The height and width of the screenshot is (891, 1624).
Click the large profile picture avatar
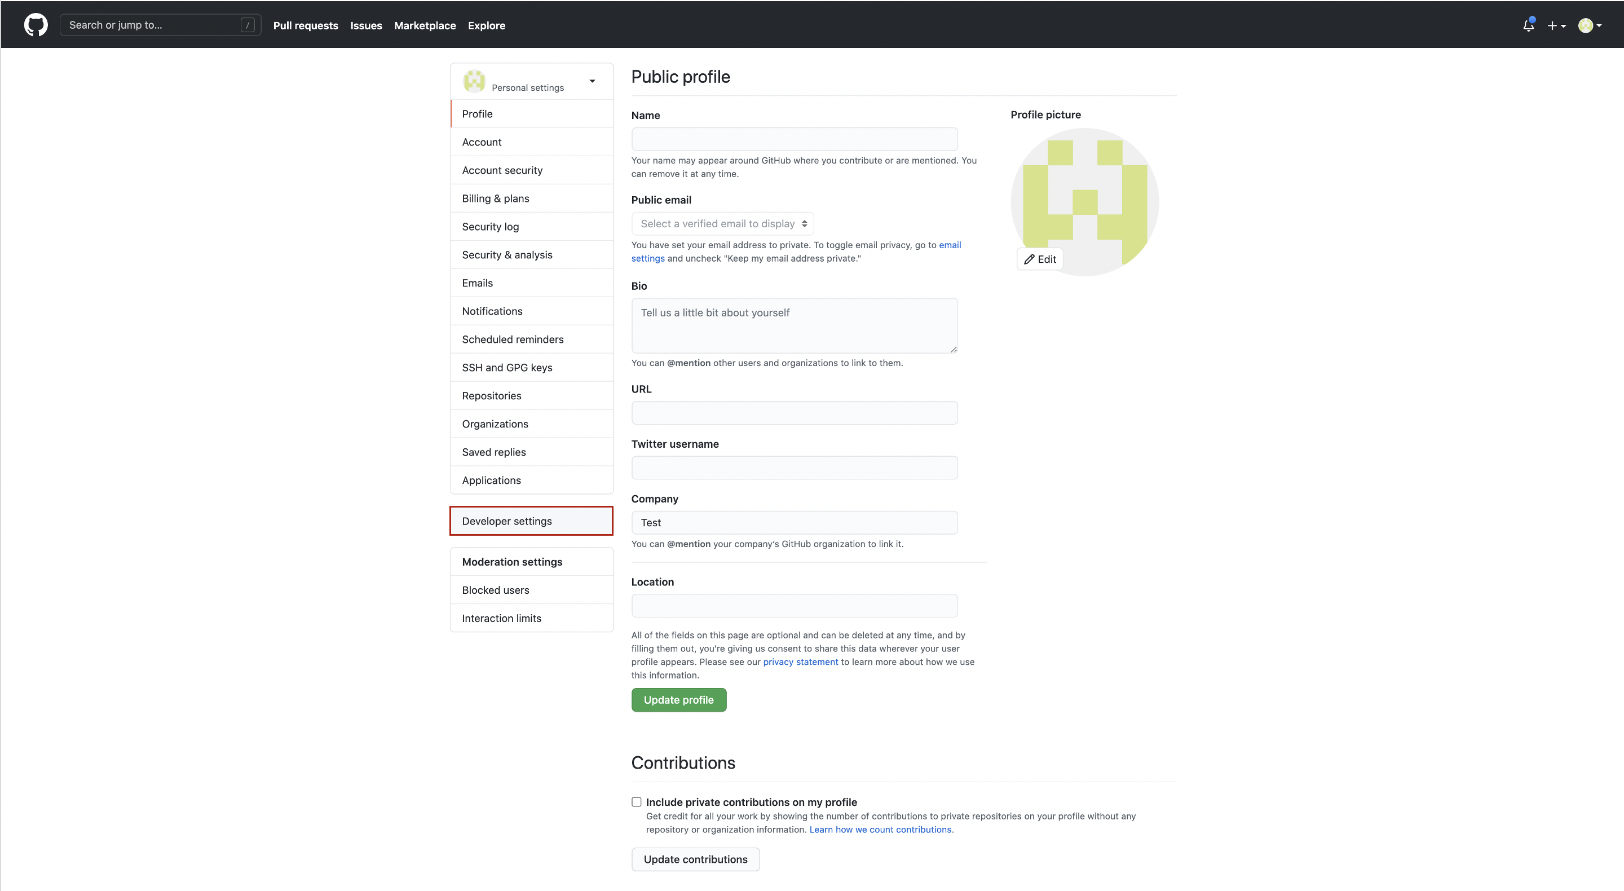(x=1084, y=202)
